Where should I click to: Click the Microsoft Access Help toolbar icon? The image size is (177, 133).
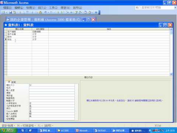point(96,12)
